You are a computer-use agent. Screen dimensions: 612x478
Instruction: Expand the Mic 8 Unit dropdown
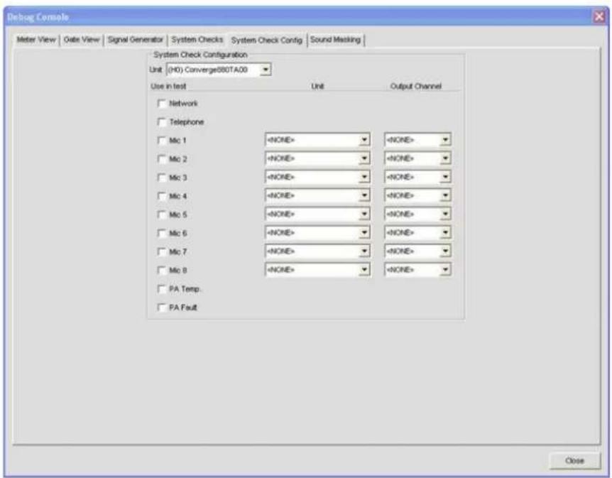pos(317,269)
